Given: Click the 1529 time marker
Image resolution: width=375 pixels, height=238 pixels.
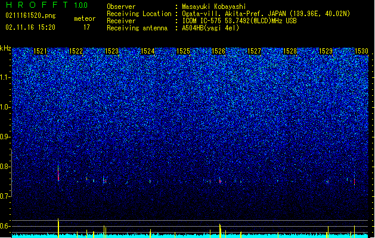Looking at the screenshot, I should coord(326,51).
